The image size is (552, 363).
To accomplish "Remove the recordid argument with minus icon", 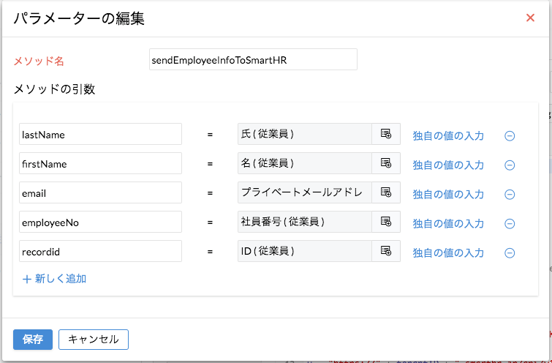I will pos(510,252).
